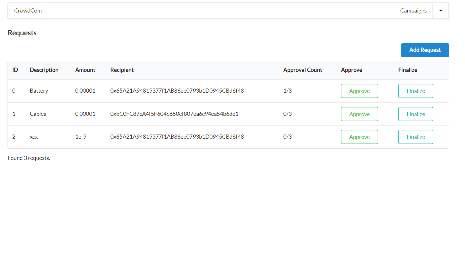The height and width of the screenshot is (260, 465).
Task: Click the recipient address for the Cables request
Action: (174, 114)
